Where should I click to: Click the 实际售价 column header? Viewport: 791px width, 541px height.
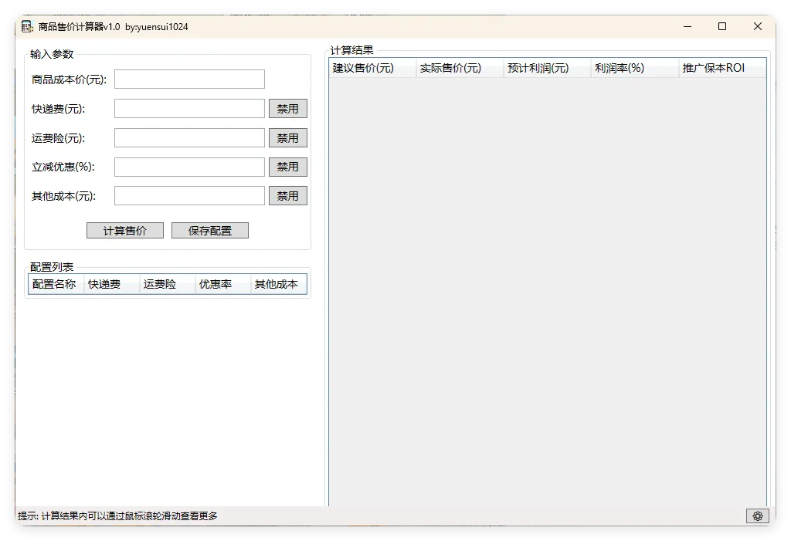pyautogui.click(x=452, y=68)
